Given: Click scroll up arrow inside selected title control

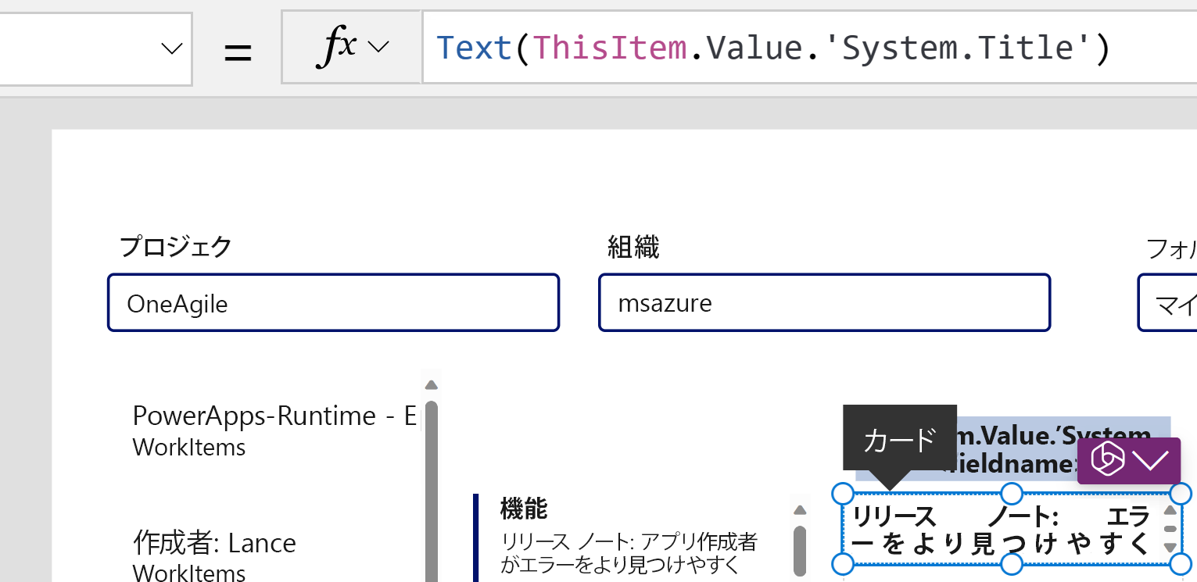Looking at the screenshot, I should pos(1170,511).
